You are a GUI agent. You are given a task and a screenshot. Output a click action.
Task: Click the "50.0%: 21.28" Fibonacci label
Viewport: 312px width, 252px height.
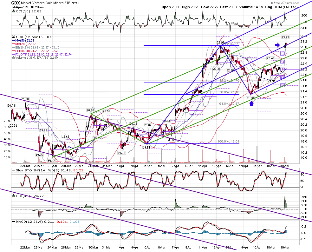(x=229, y=92)
